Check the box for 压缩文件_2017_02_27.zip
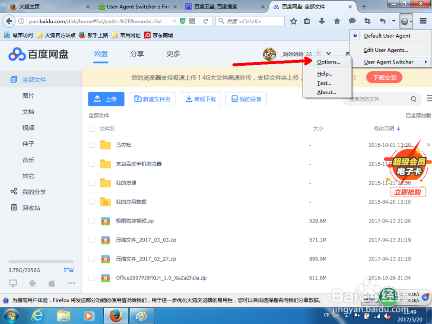Viewport: 432px width, 324px height. [92, 259]
